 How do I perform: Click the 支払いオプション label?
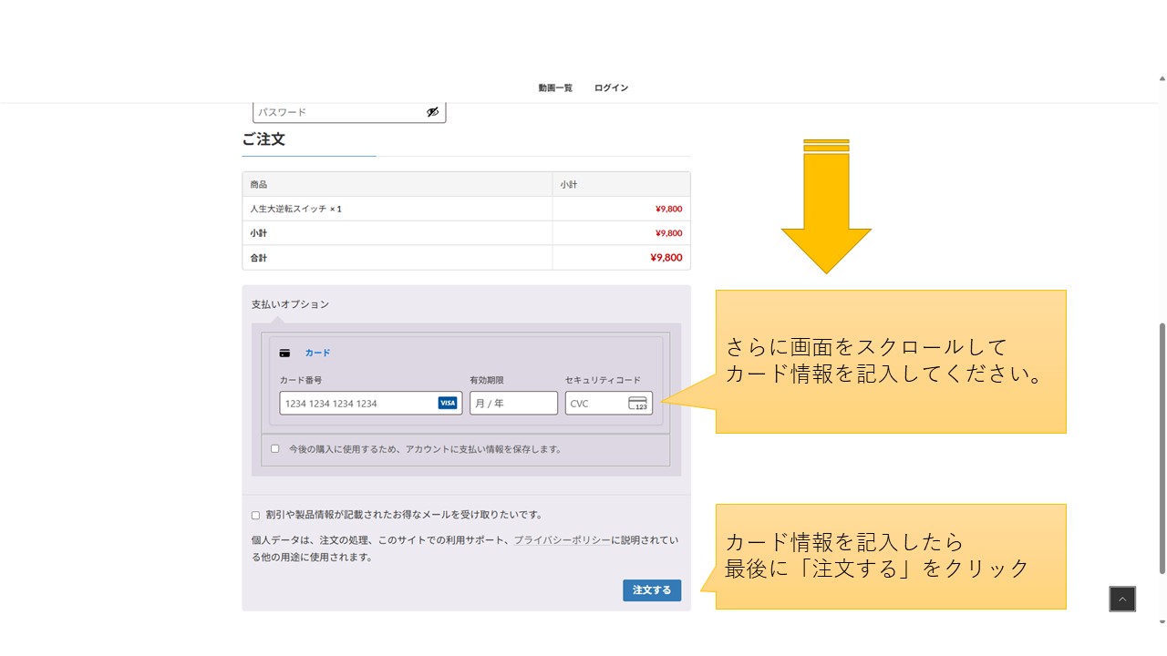pyautogui.click(x=290, y=304)
